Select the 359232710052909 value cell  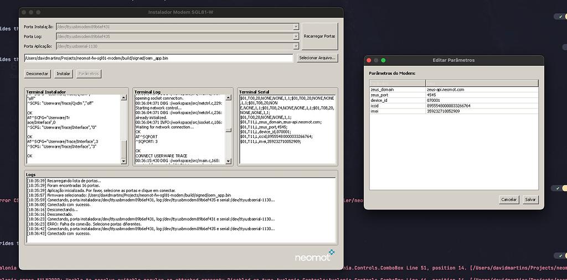click(x=482, y=111)
